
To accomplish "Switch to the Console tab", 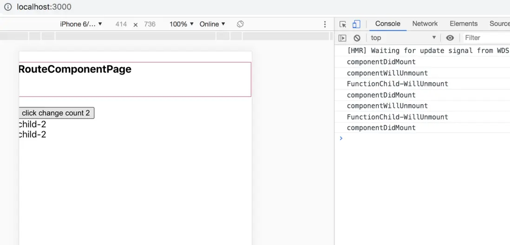I will pos(388,24).
